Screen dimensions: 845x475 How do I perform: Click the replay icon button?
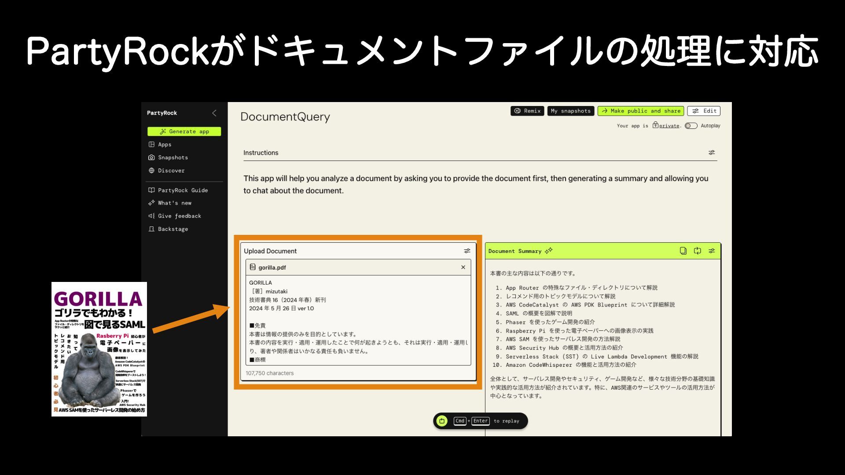tap(442, 421)
